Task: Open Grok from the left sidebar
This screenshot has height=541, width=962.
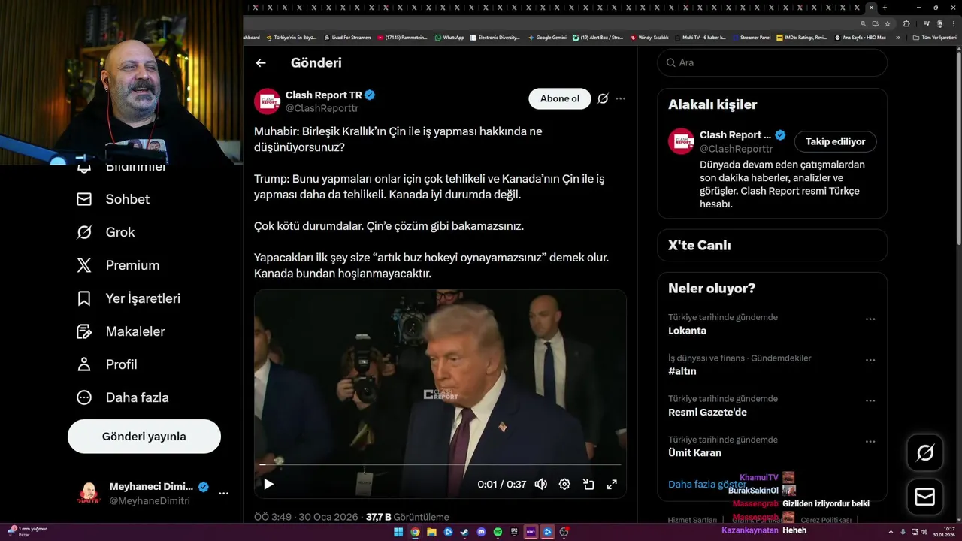Action: (106, 232)
